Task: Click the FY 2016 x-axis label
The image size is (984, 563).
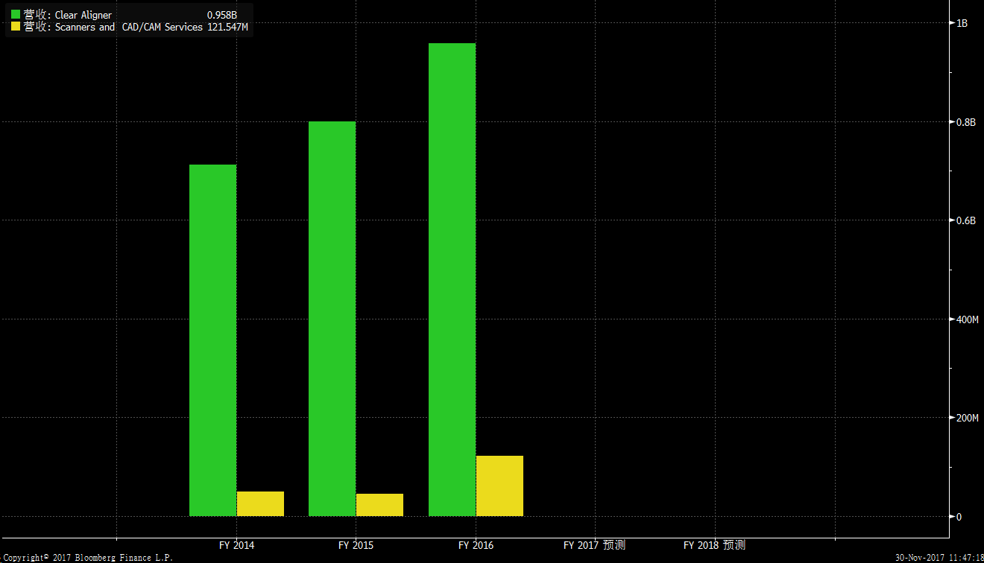Action: tap(476, 545)
